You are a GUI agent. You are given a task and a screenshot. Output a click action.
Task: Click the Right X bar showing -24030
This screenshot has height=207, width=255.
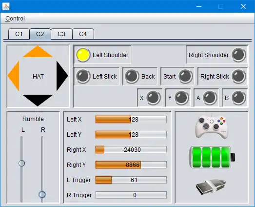(131, 150)
